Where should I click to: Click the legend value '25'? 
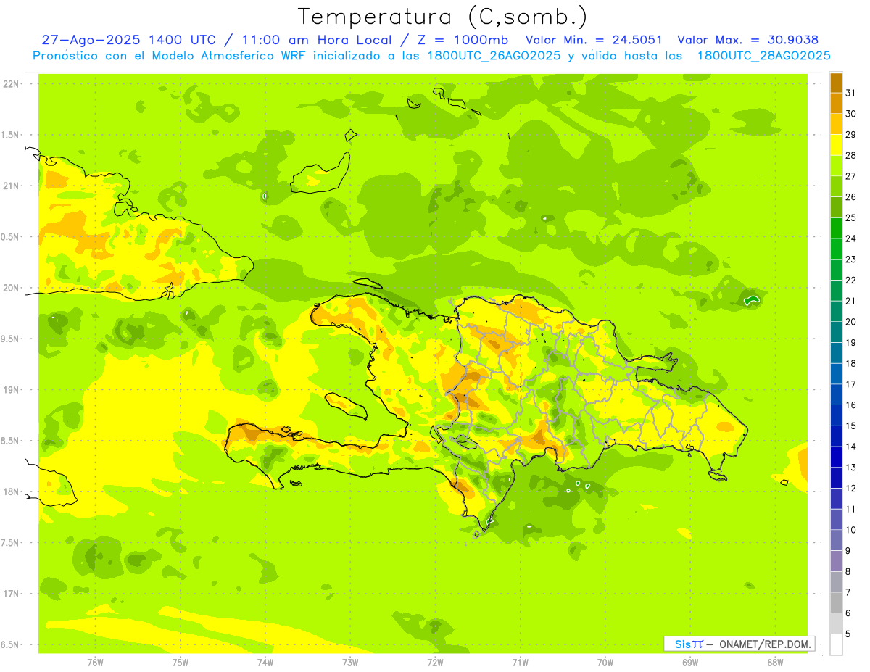pyautogui.click(x=851, y=217)
